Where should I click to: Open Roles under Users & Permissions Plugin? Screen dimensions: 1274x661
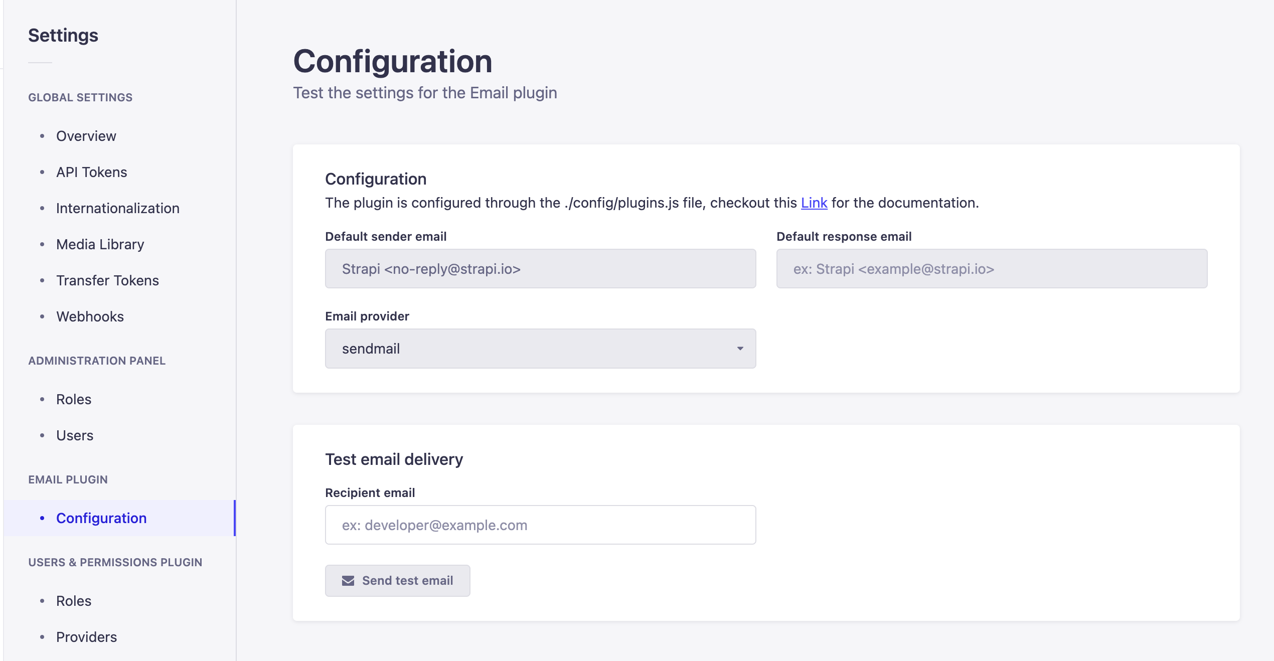[73, 600]
